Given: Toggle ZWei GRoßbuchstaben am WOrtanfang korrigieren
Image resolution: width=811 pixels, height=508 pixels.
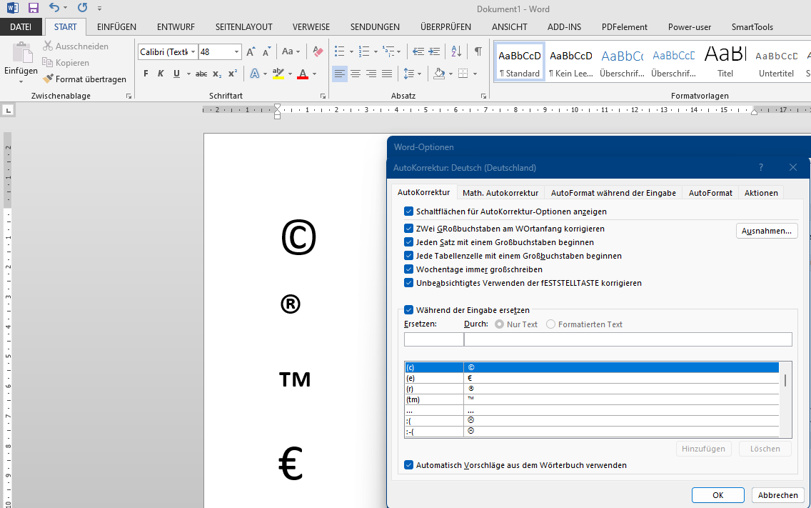Looking at the screenshot, I should (x=408, y=229).
